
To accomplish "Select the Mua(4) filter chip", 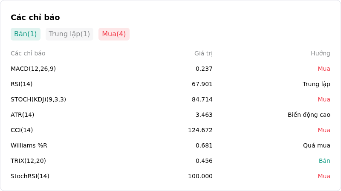I will pos(114,34).
